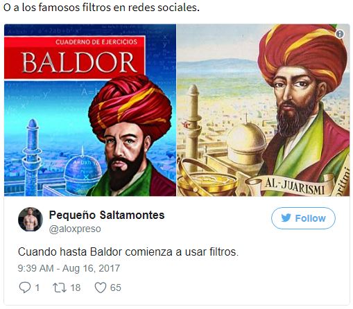Click the Follow button
Screen dimensions: 353x309
point(303,218)
